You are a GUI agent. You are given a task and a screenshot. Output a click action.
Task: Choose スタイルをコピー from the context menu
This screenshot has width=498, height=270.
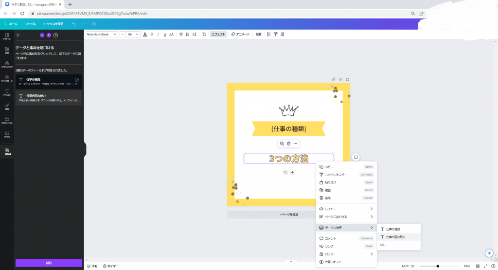click(x=346, y=175)
